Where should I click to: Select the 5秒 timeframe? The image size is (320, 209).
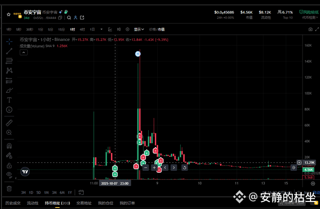[19, 29]
